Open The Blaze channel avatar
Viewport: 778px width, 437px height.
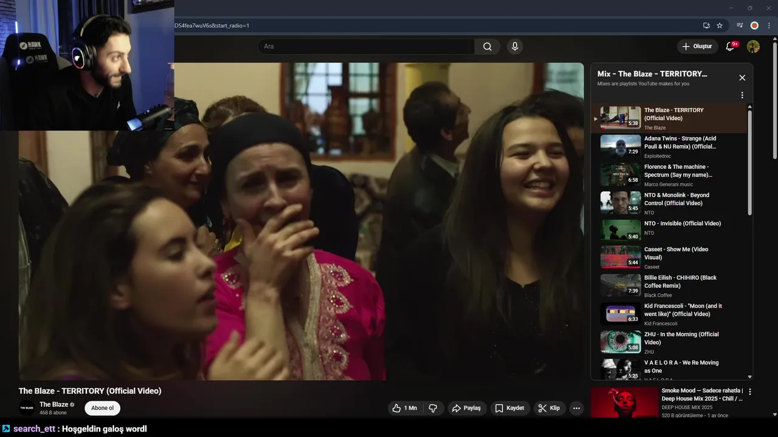coord(27,408)
